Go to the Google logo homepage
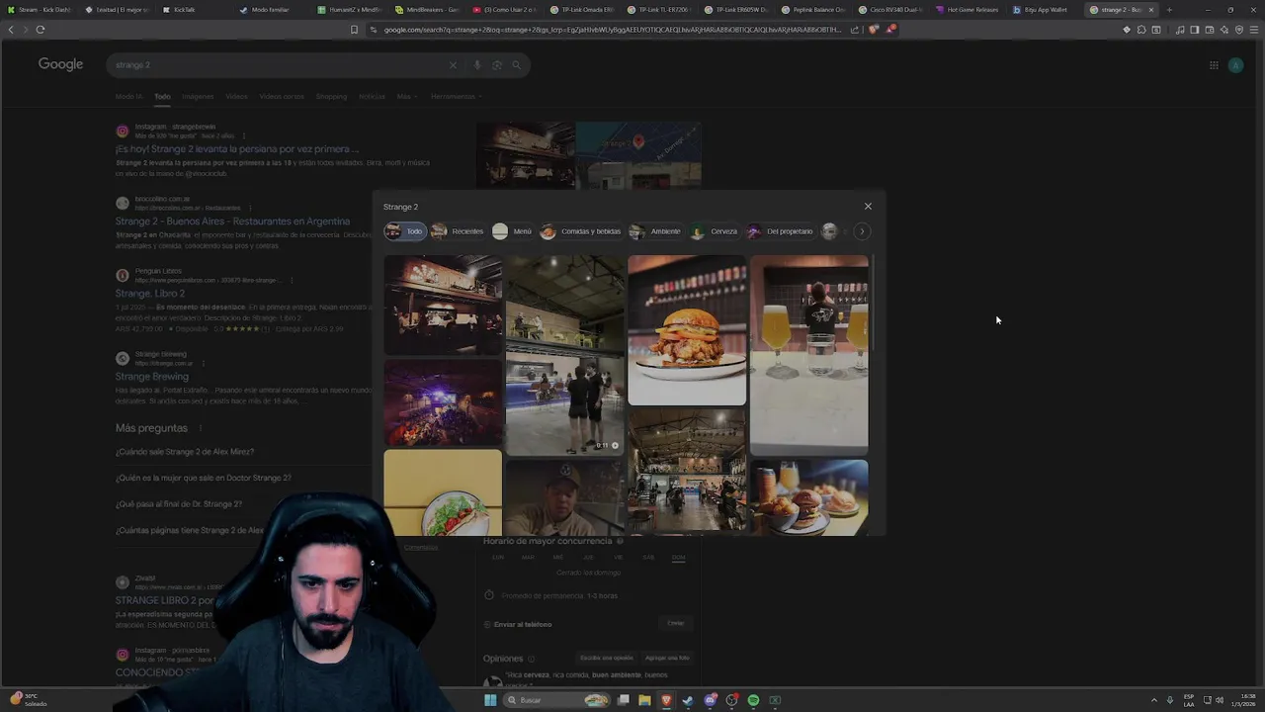Viewport: 1265px width, 712px height. pyautogui.click(x=61, y=64)
